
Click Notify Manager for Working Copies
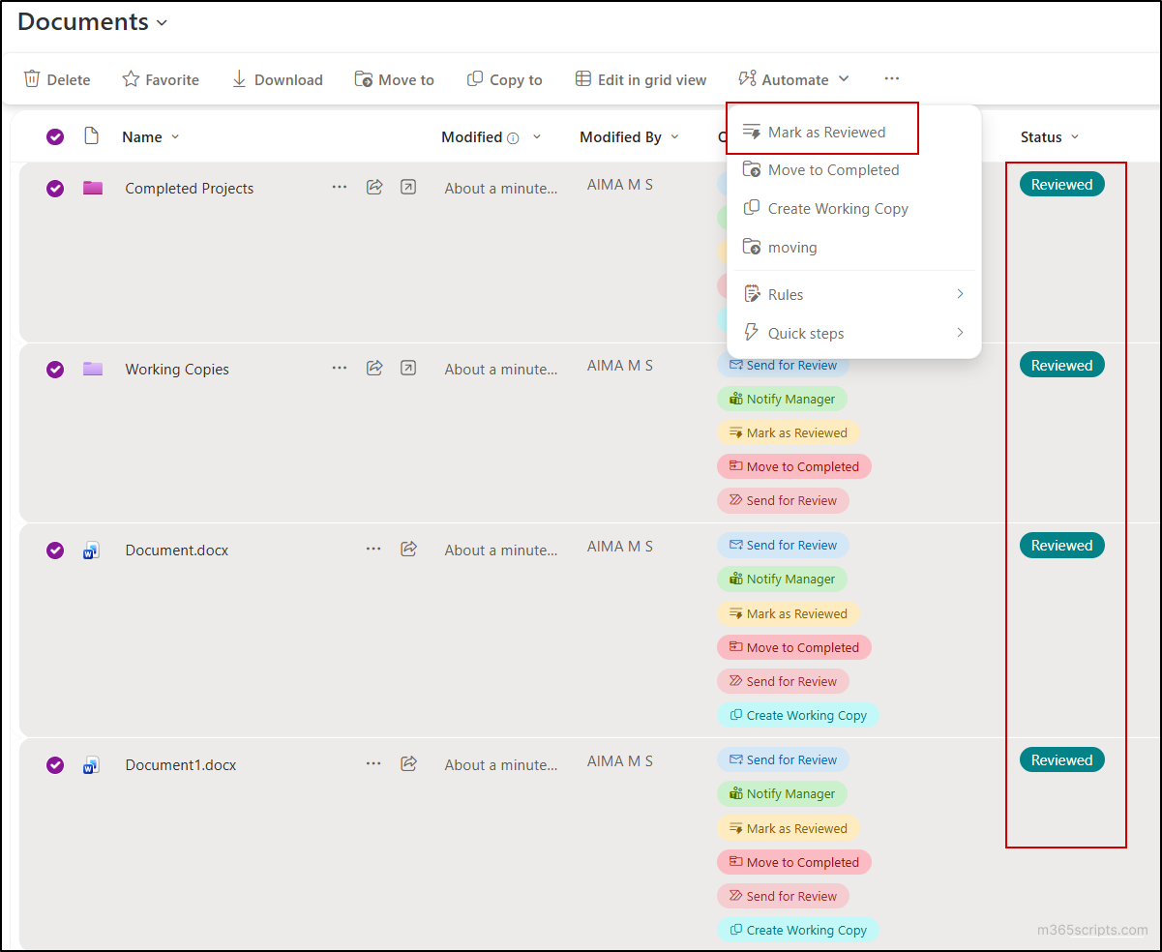[x=782, y=399]
